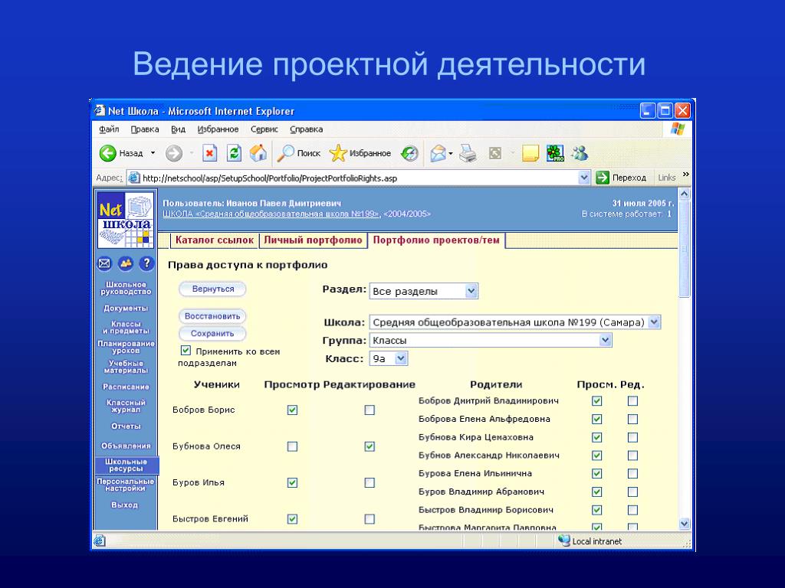Click page scrollbar down arrow
Viewport: 785px width, 588px height.
pos(685,524)
